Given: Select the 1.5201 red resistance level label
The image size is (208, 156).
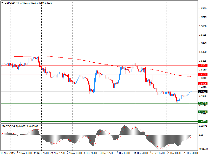Looking at the screenshot, I should [203, 66].
